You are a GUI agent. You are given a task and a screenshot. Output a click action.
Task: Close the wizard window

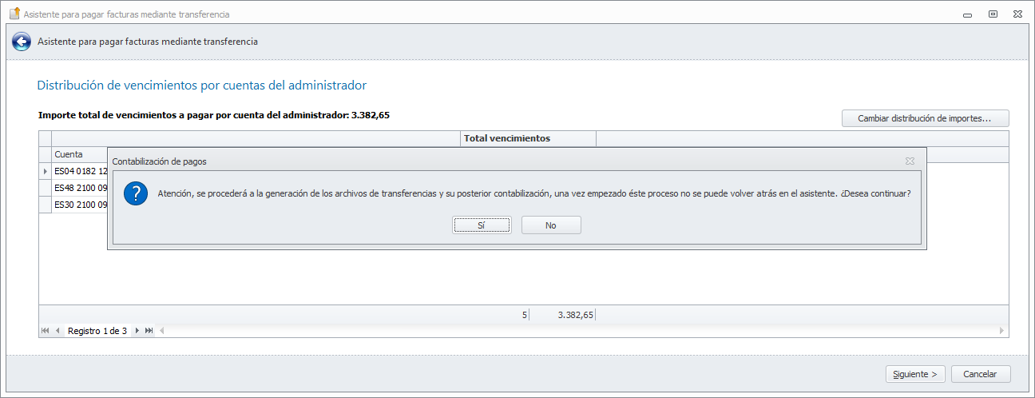click(x=1018, y=14)
